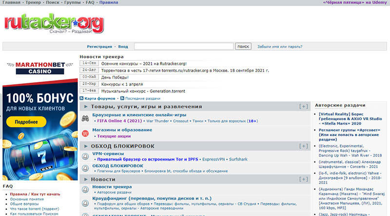The height and width of the screenshot is (216, 390).
Task: Click Забыли имя или пароль? link
Action: pyautogui.click(x=280, y=47)
